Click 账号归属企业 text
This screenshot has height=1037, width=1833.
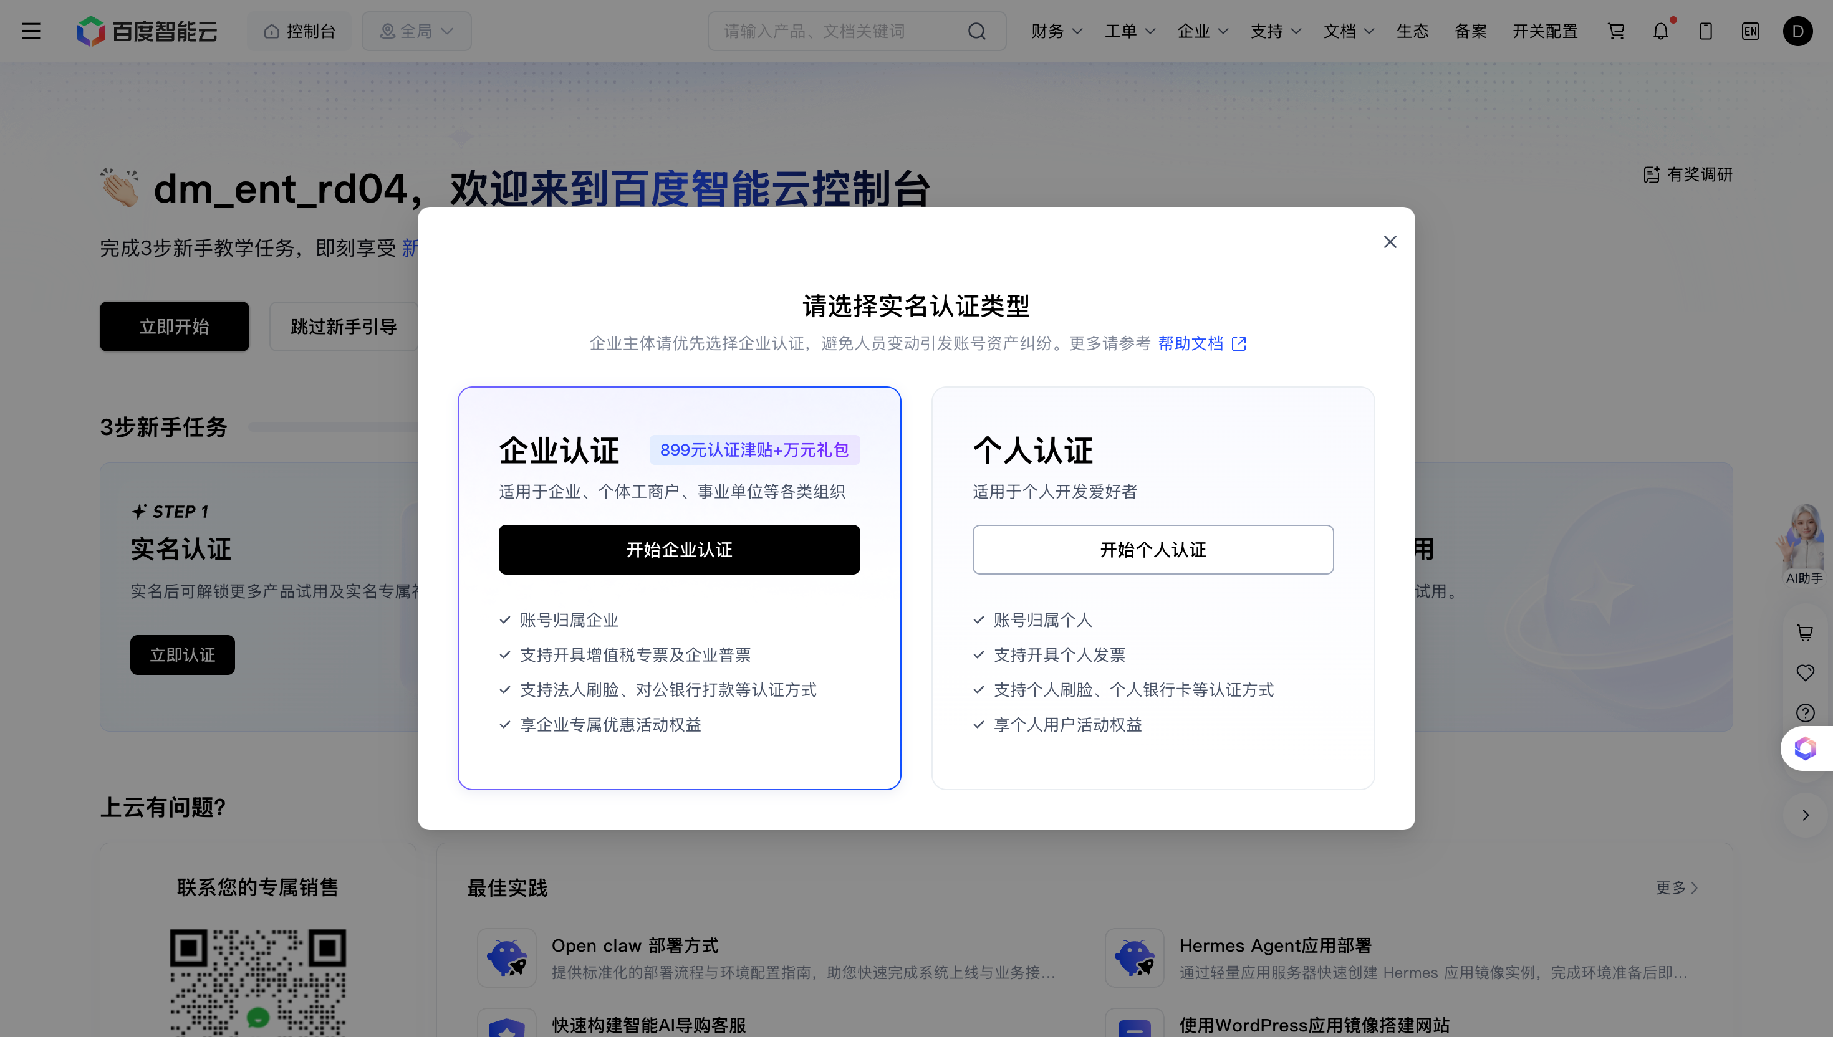(x=569, y=620)
